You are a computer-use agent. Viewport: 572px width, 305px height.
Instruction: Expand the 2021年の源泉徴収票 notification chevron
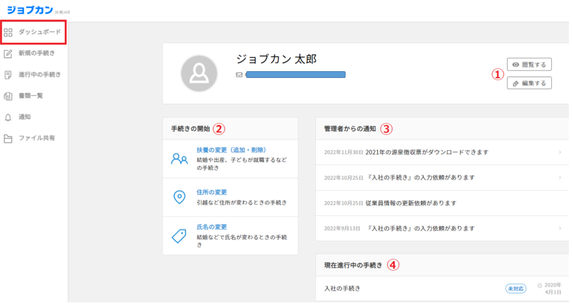560,152
